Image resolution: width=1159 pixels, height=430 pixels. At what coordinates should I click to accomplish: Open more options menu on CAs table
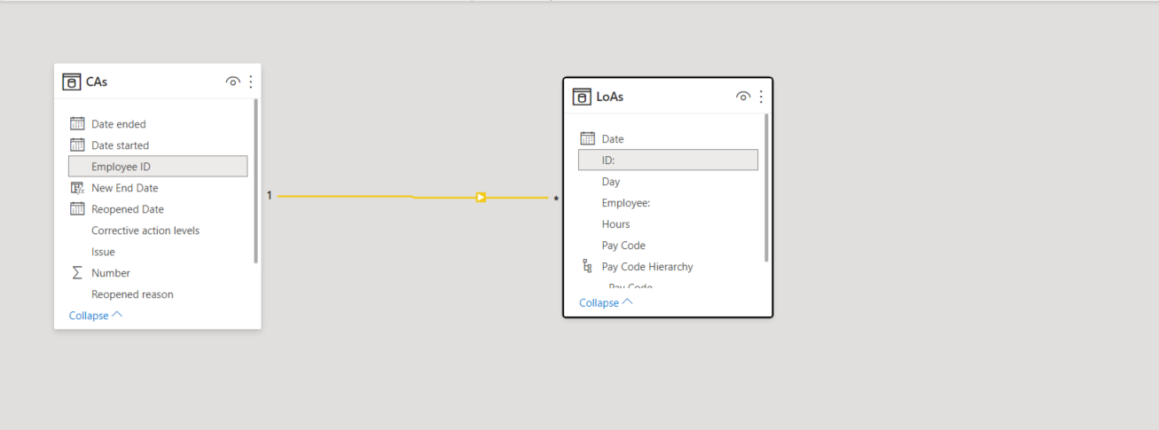(x=251, y=82)
